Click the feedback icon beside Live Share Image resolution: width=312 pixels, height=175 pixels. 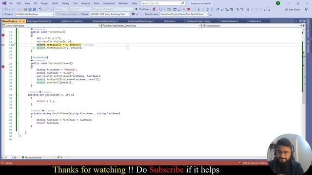click(x=306, y=9)
